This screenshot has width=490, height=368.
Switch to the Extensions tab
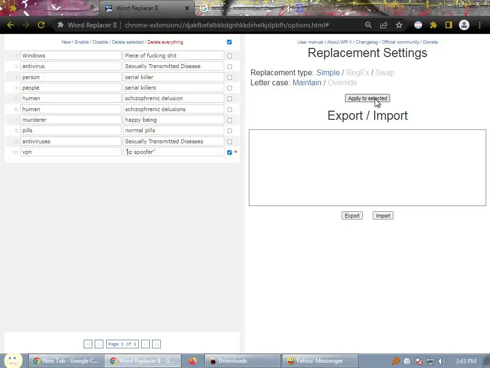coord(50,8)
